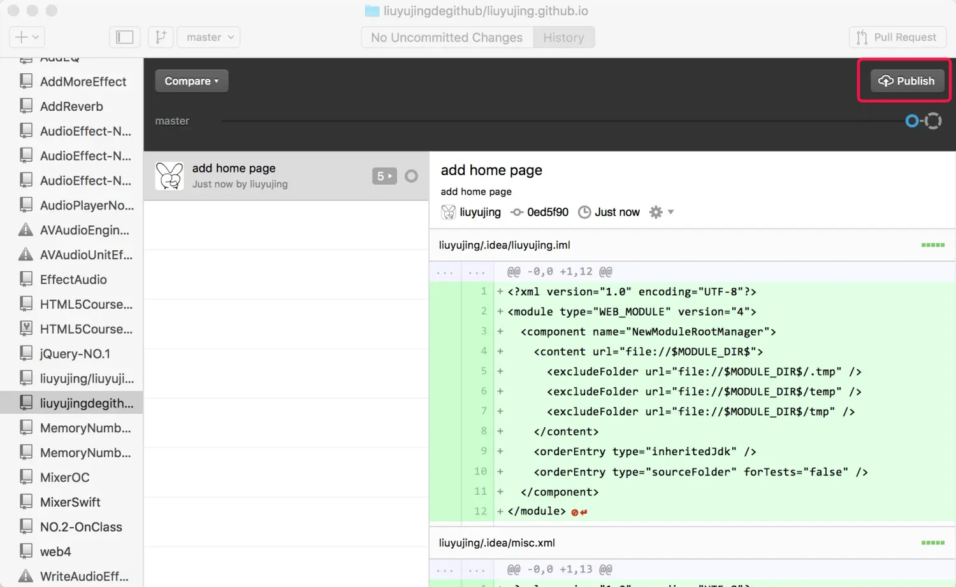Switch to the History tab

(563, 38)
